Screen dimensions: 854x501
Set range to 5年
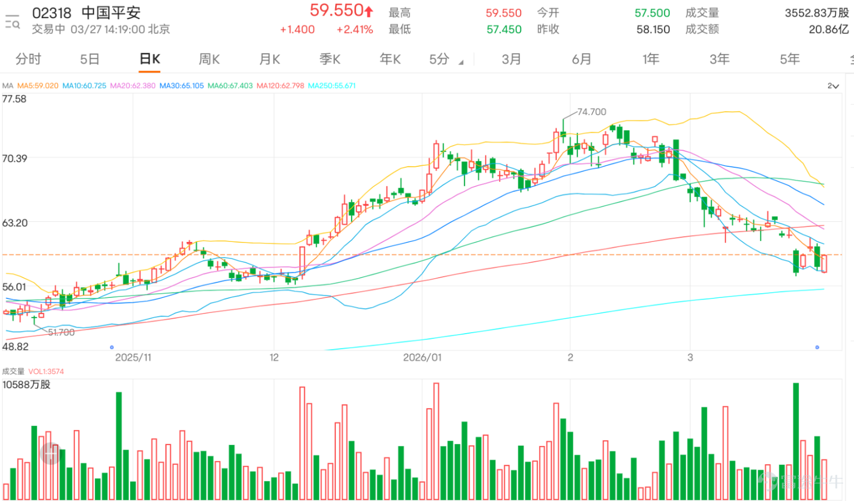[789, 59]
